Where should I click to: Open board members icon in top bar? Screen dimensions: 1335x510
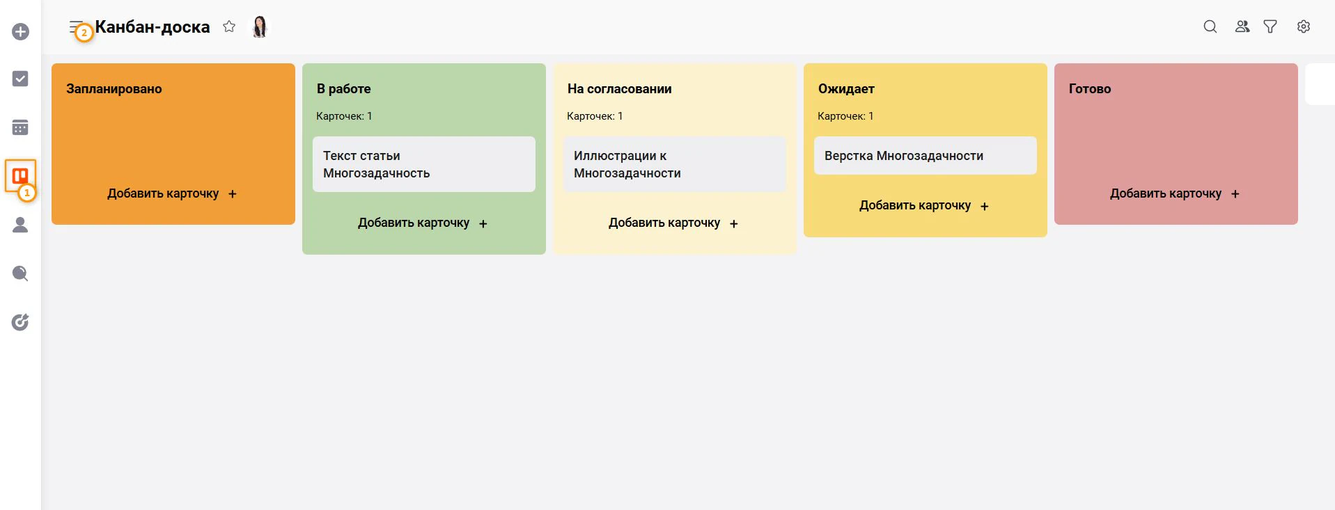1242,26
